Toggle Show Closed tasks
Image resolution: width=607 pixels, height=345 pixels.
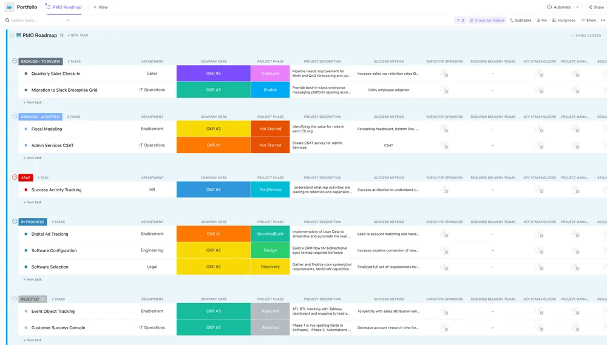click(x=586, y=35)
